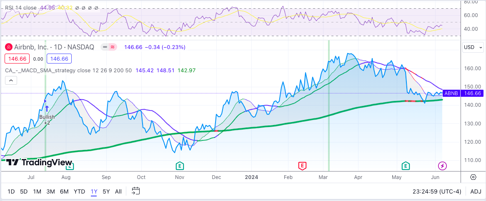
Task: Click the Bullish +2 arrow signal marker
Action: [x=47, y=108]
